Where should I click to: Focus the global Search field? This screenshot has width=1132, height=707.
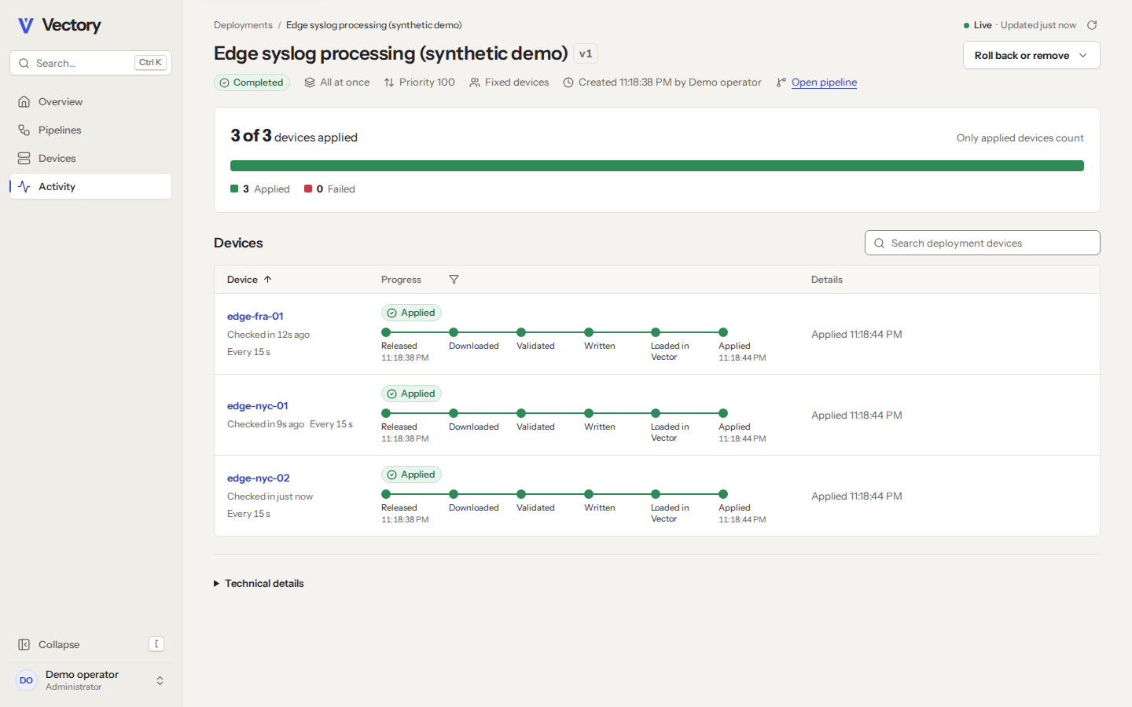click(x=90, y=63)
